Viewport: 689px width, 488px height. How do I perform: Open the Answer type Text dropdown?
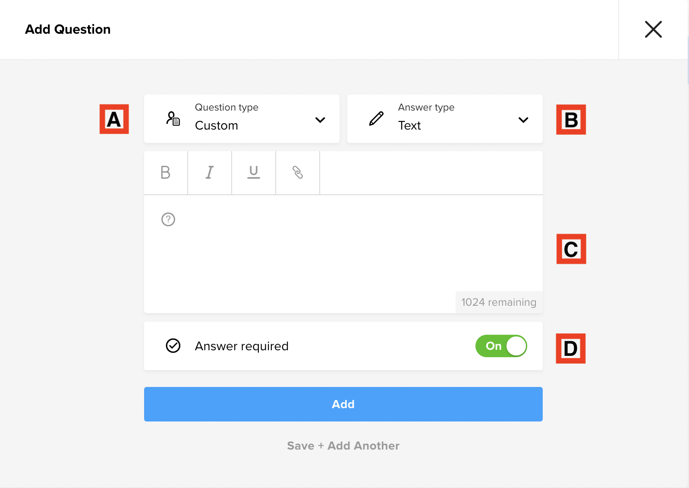445,119
